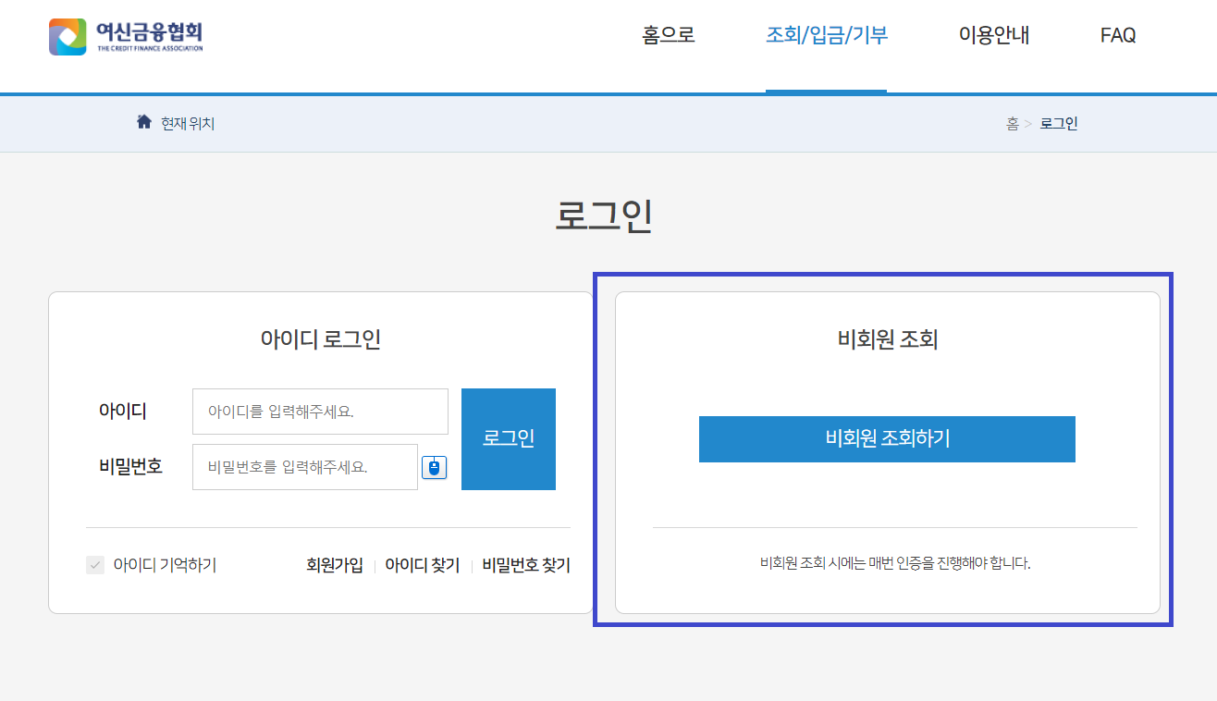Click the 로그인 breadcrumb entry
This screenshot has width=1217, height=701.
pos(1057,123)
